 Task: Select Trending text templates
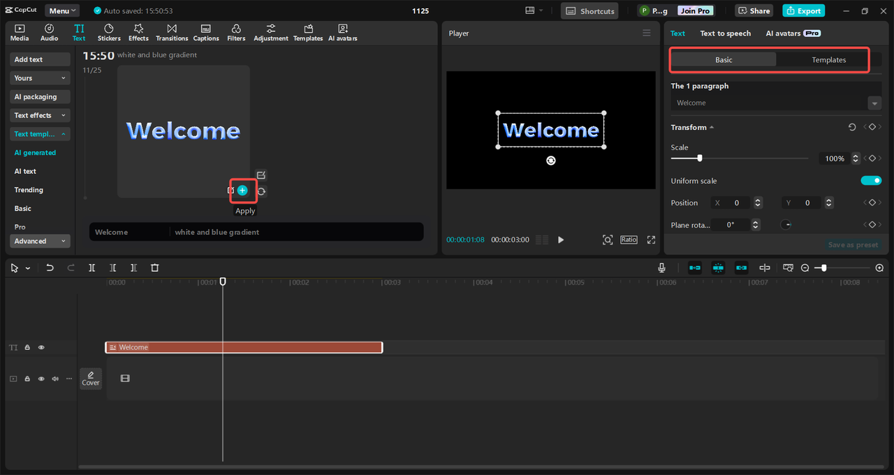tap(29, 190)
